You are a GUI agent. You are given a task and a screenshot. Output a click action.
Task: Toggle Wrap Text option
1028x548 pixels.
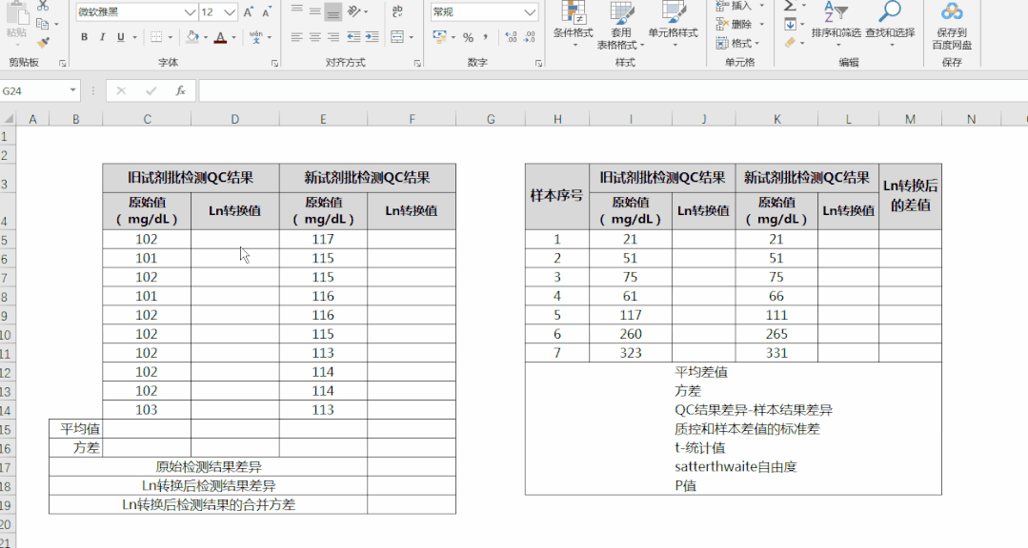[398, 11]
